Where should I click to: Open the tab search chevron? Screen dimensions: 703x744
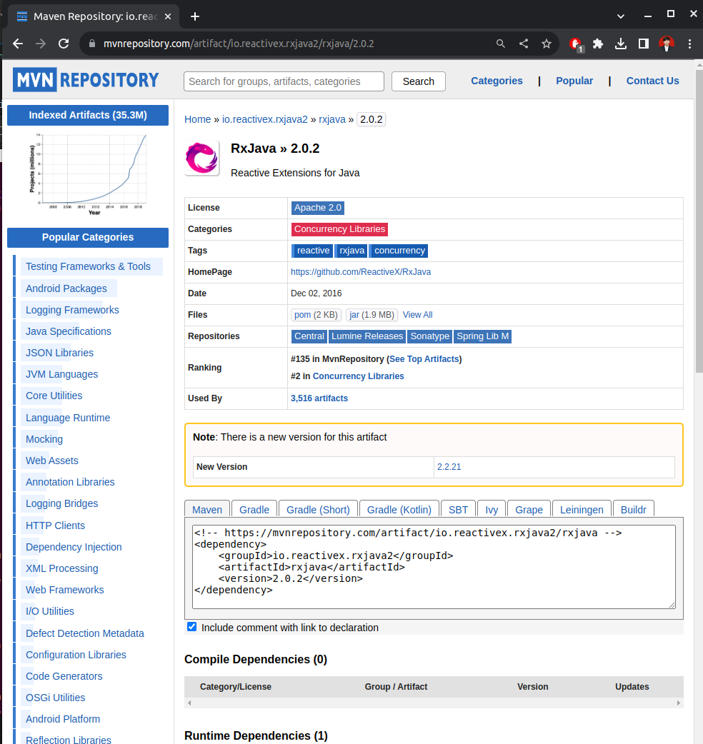coord(620,16)
